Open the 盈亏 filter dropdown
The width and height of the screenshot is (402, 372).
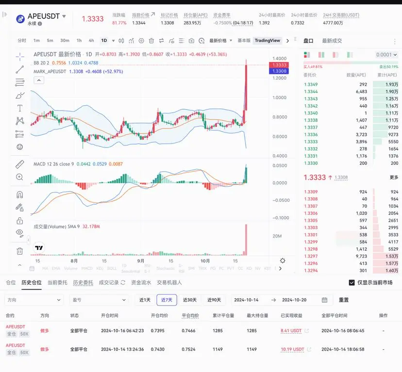pyautogui.click(x=99, y=300)
